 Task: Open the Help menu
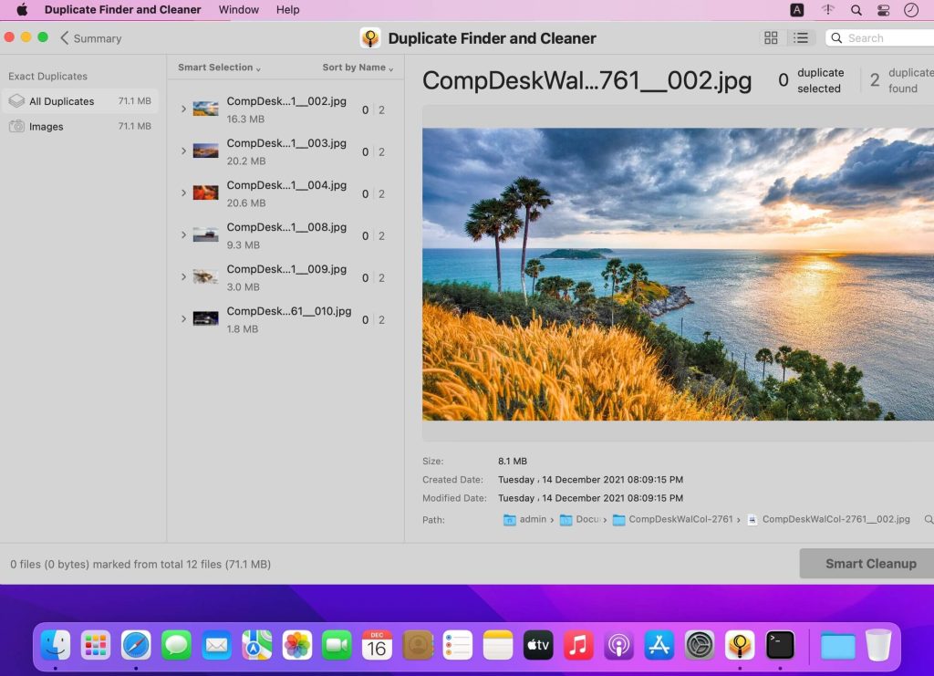click(287, 10)
